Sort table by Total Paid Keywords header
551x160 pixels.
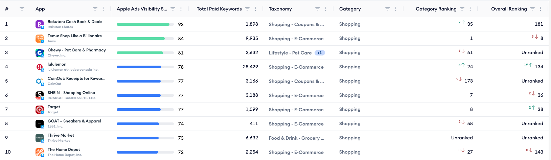pyautogui.click(x=219, y=9)
